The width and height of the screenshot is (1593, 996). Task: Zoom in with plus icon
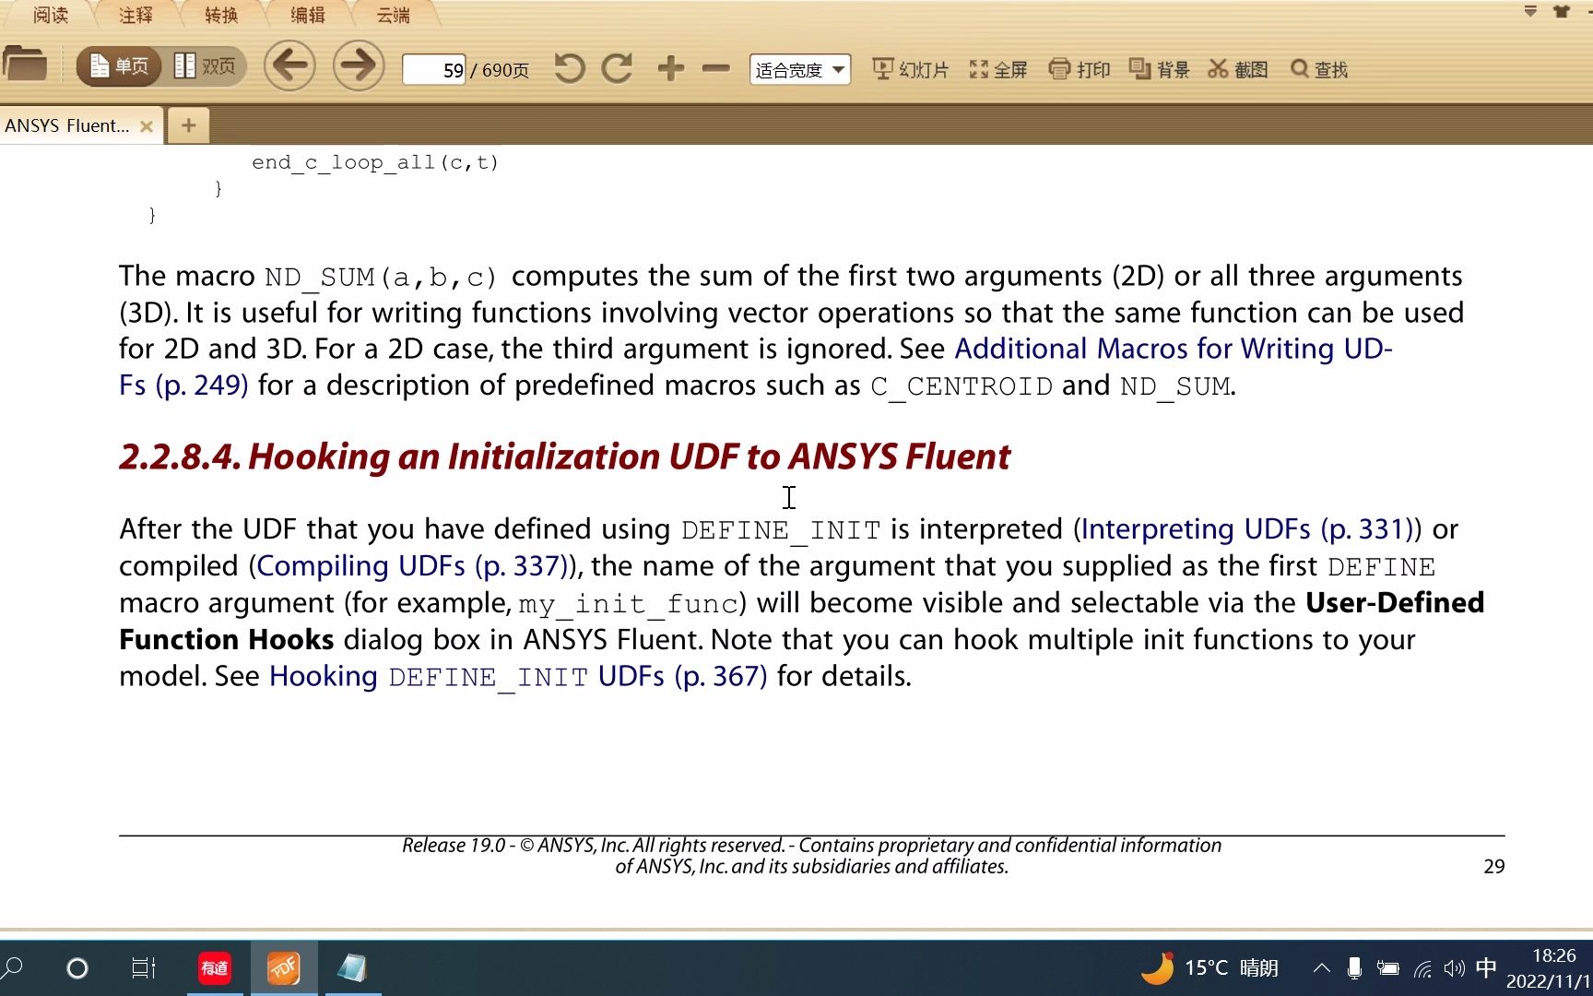pyautogui.click(x=671, y=68)
